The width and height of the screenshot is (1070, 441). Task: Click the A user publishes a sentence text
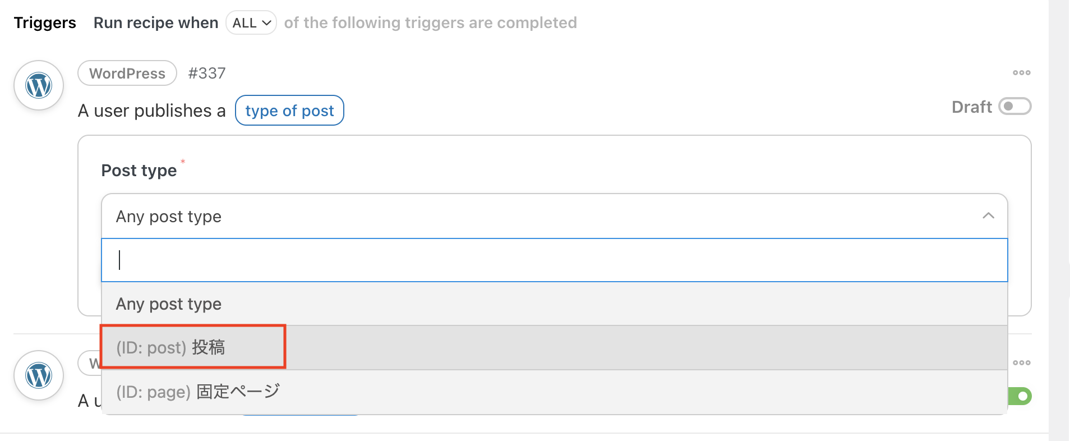click(152, 111)
